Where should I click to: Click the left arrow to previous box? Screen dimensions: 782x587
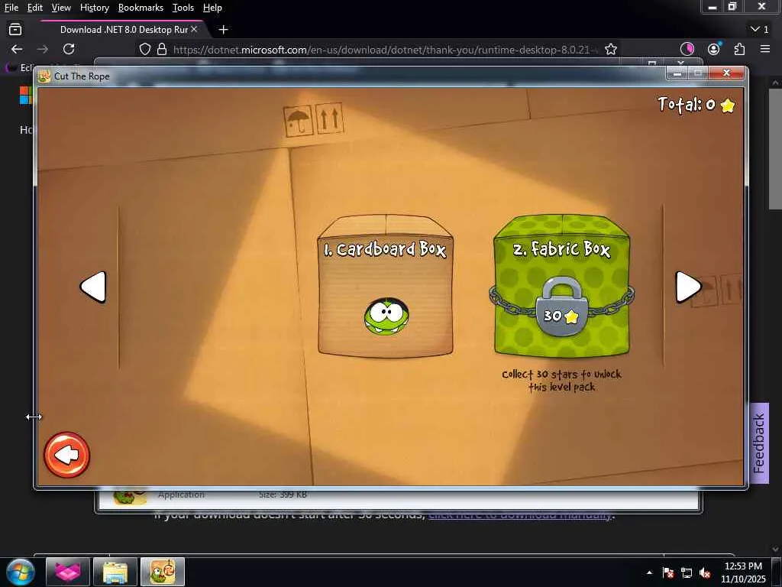93,287
